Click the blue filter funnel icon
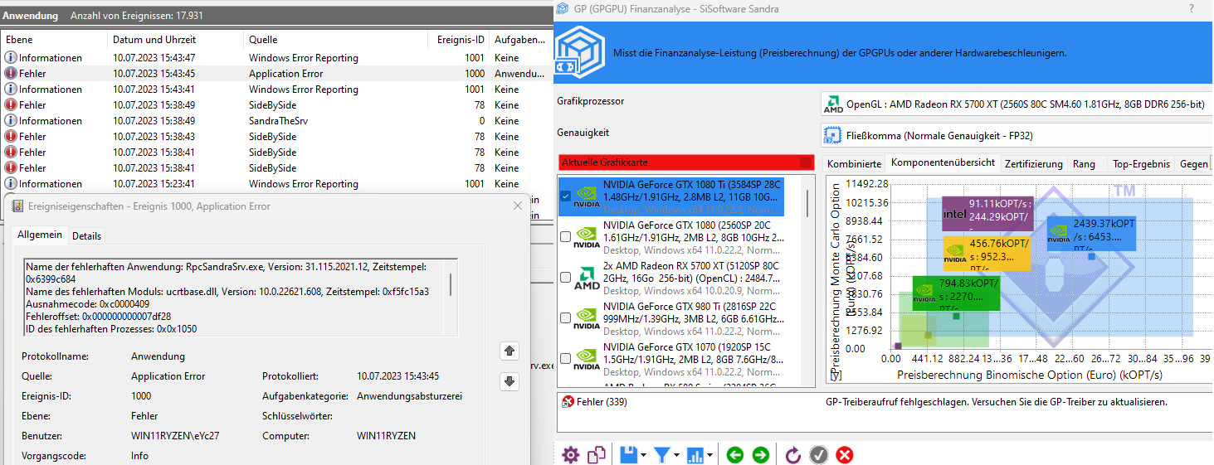 [662, 454]
